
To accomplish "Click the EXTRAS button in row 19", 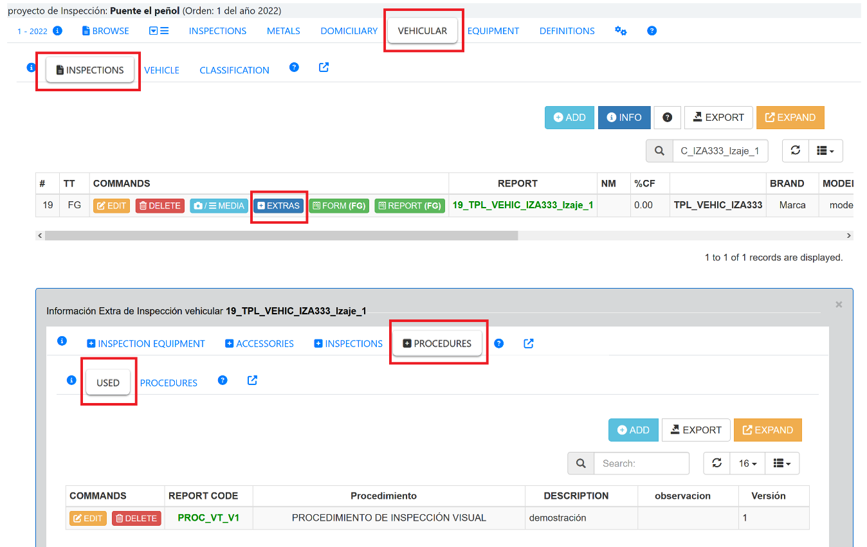I will tap(278, 206).
